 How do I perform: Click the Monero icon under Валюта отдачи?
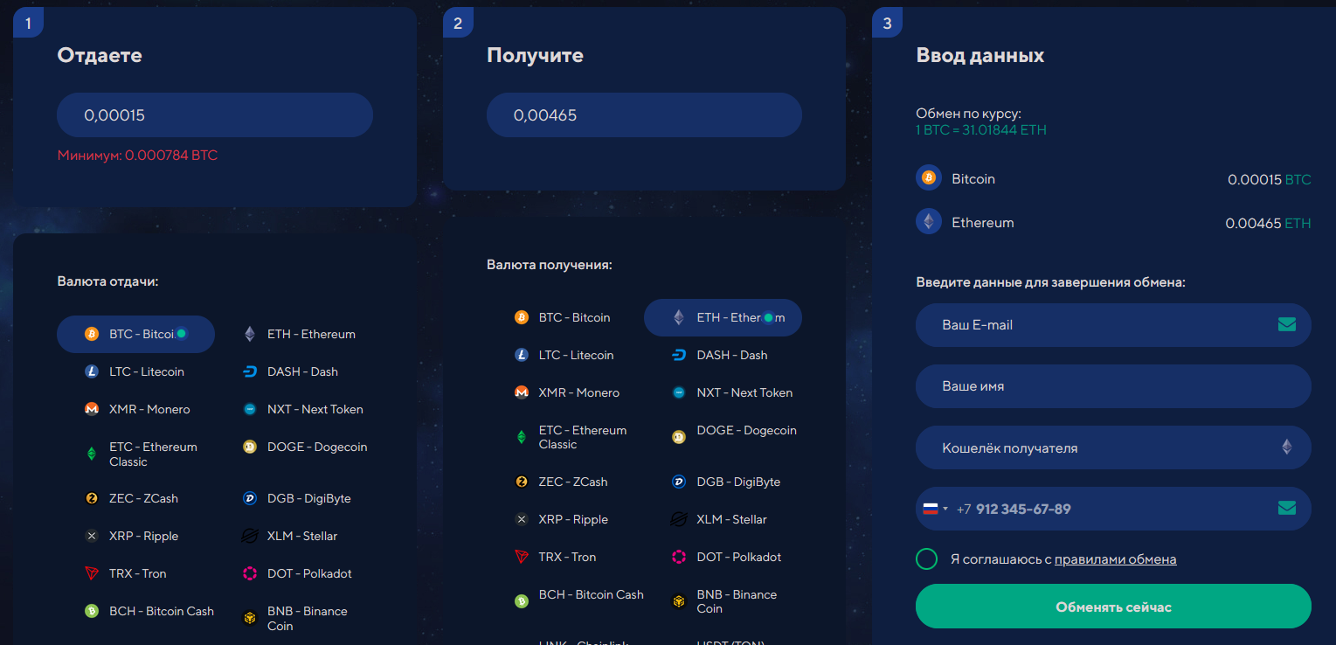(92, 409)
